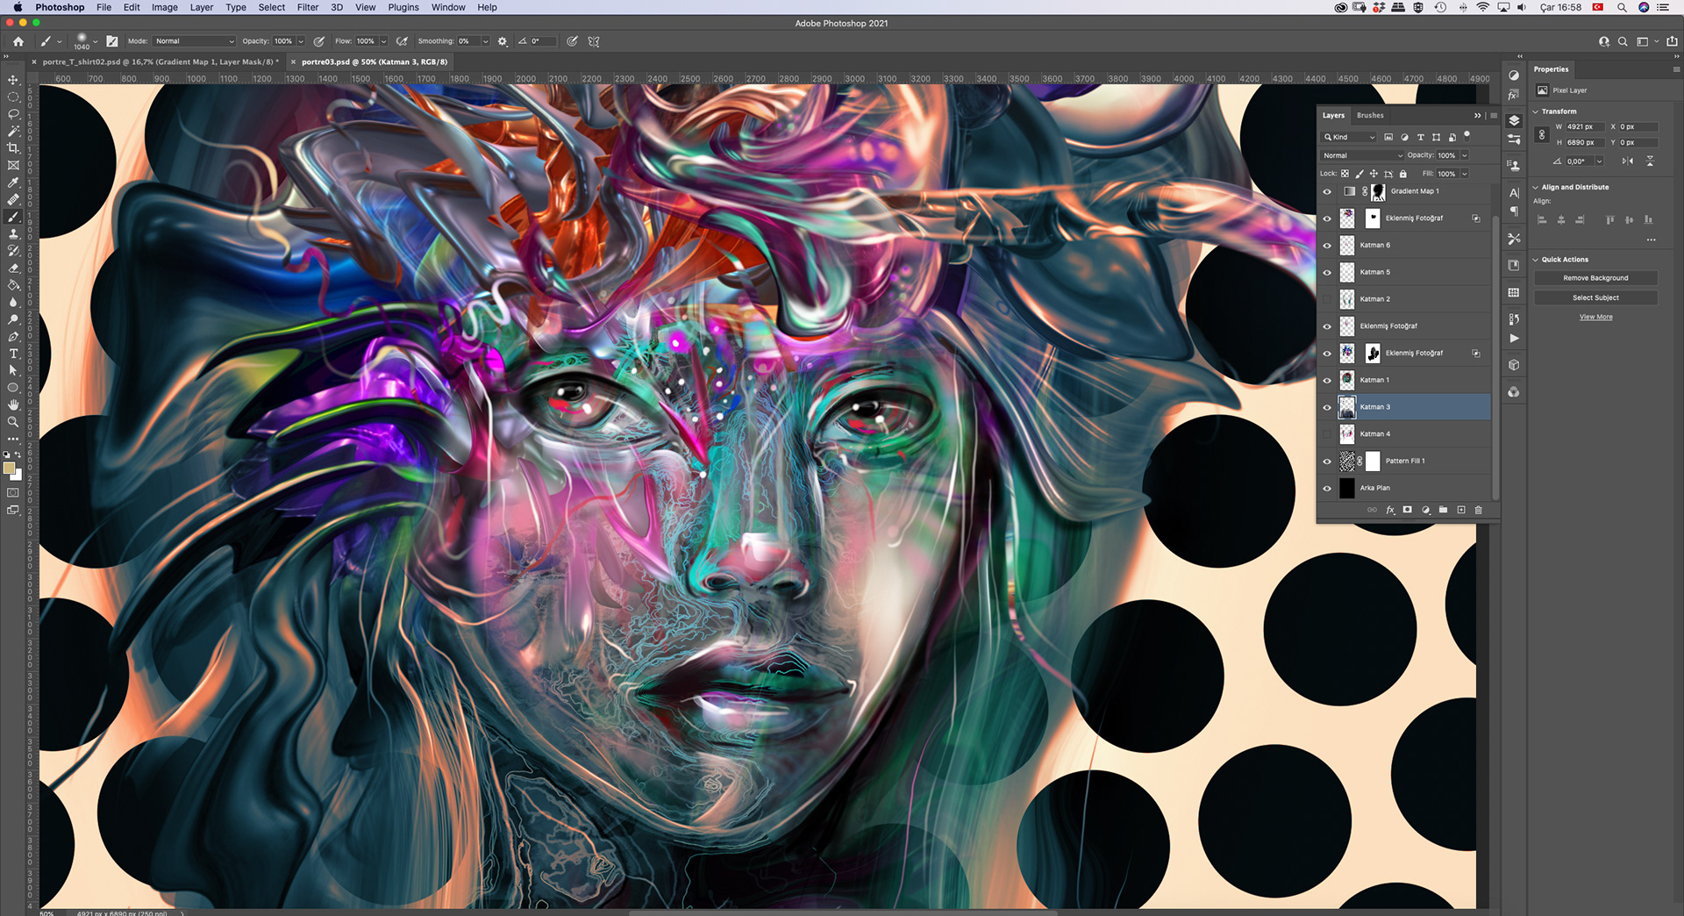Select the Crop tool

13,148
